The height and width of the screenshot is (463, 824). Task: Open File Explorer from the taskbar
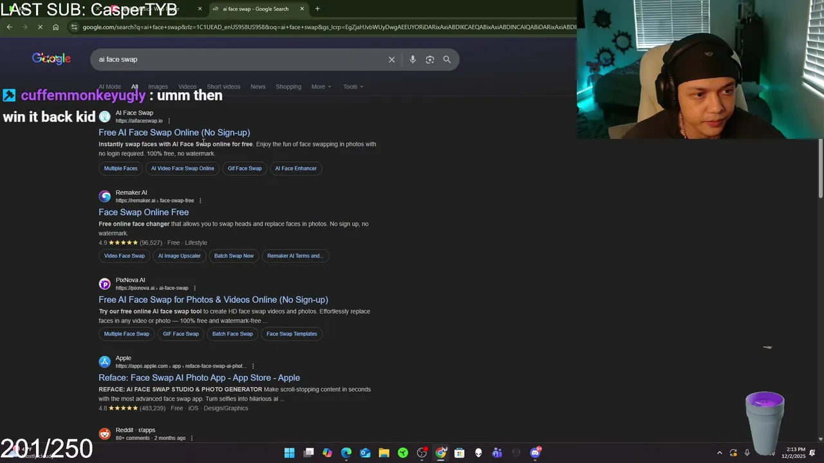[x=384, y=453]
